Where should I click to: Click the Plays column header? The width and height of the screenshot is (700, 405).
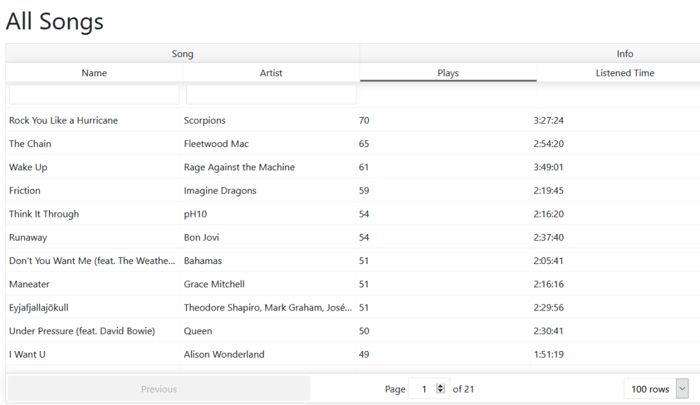[x=448, y=73]
